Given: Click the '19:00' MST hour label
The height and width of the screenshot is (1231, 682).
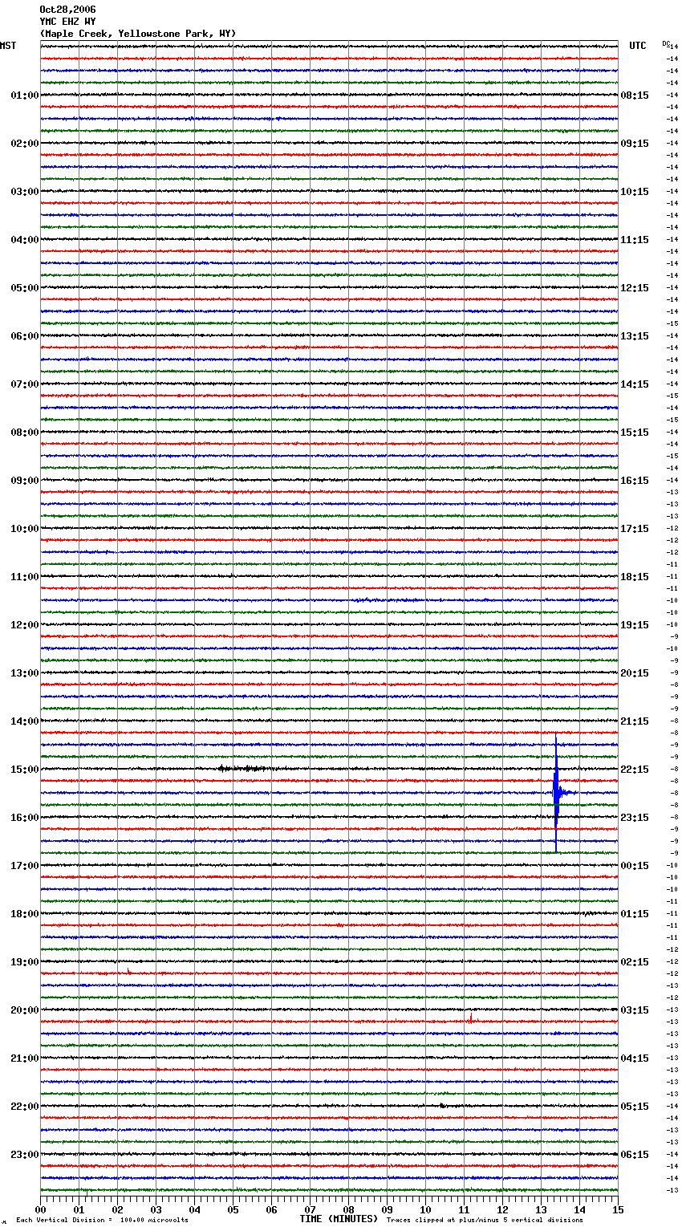Looking at the screenshot, I should 25,962.
